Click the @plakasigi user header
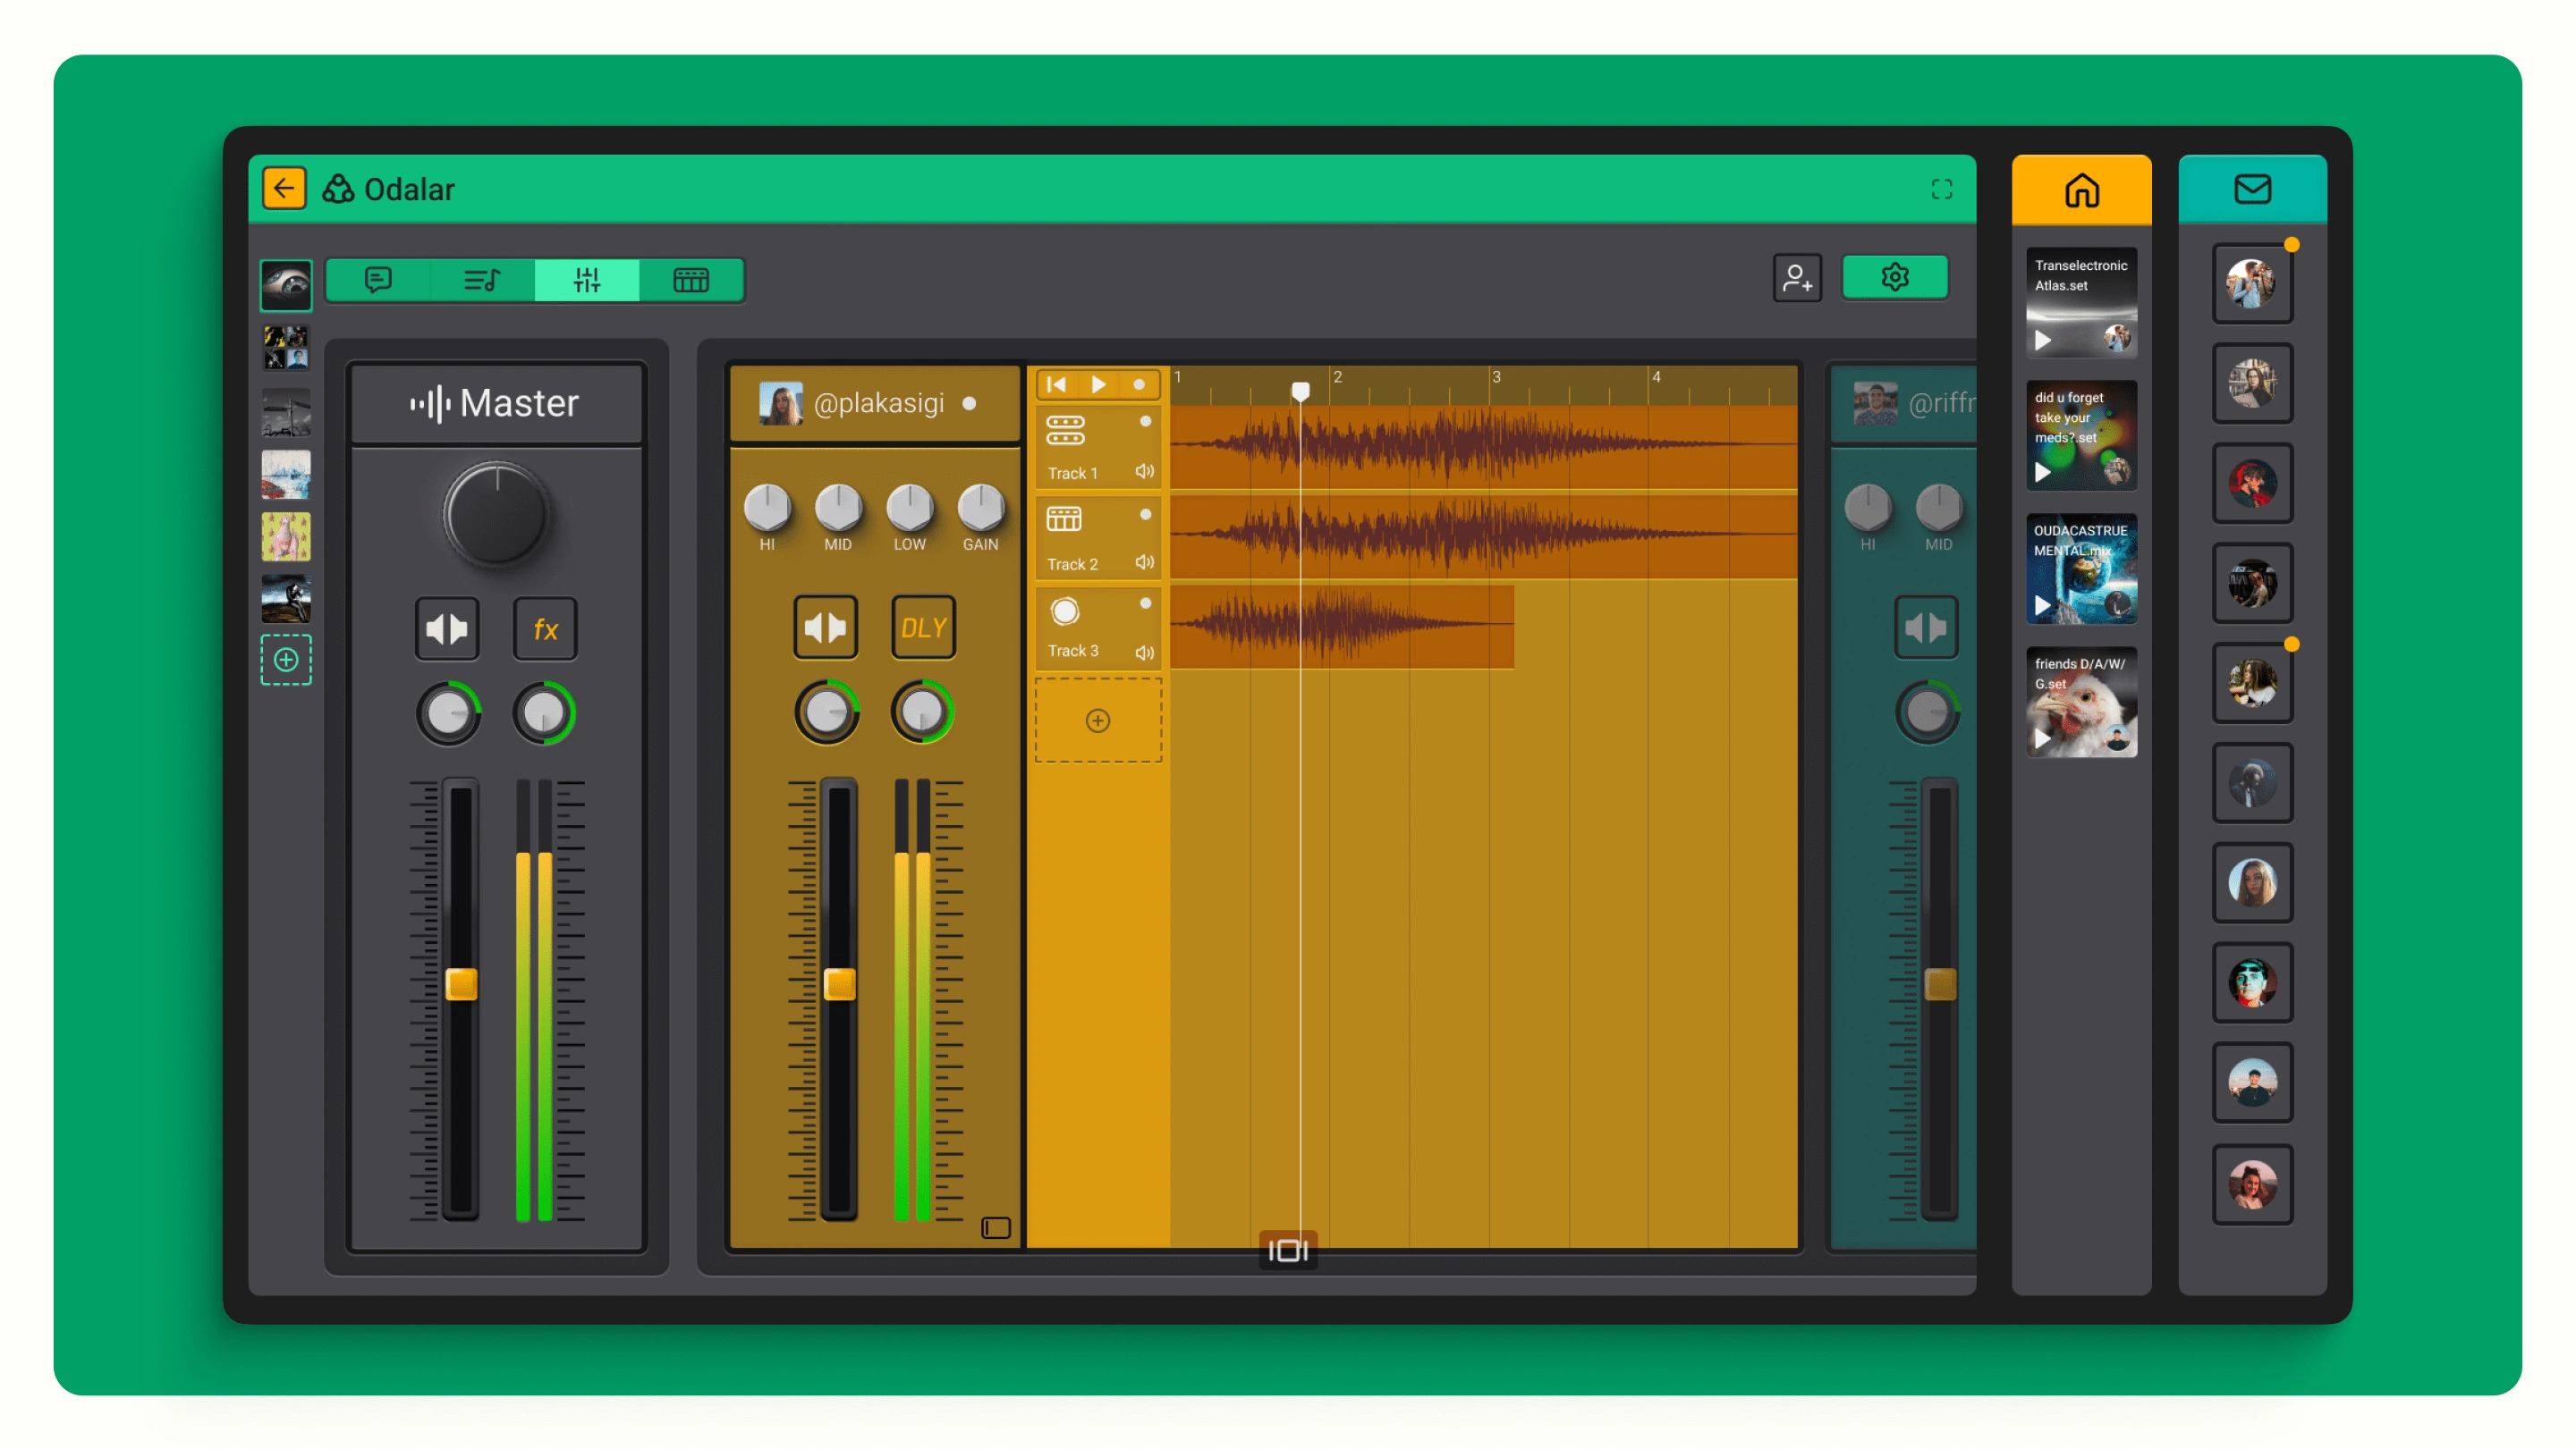Image resolution: width=2576 pixels, height=1449 pixels. 875,404
